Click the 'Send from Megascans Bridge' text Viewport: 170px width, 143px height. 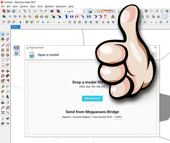pyautogui.click(x=92, y=112)
